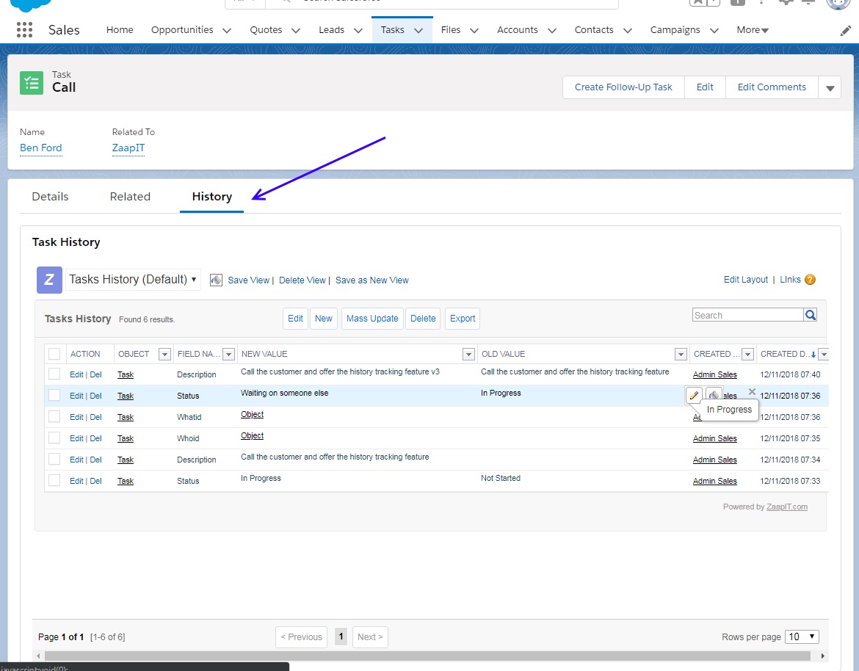Click the Delete button in Tasks History toolbar

click(423, 318)
